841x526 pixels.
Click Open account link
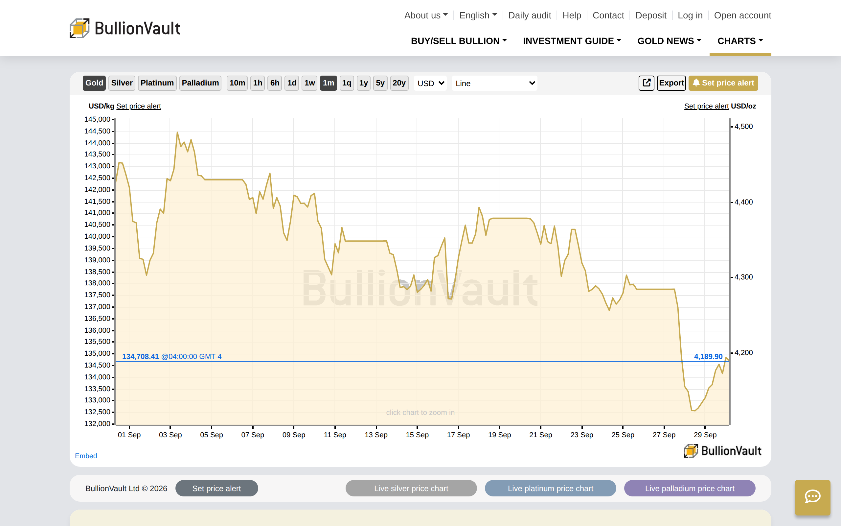742,15
